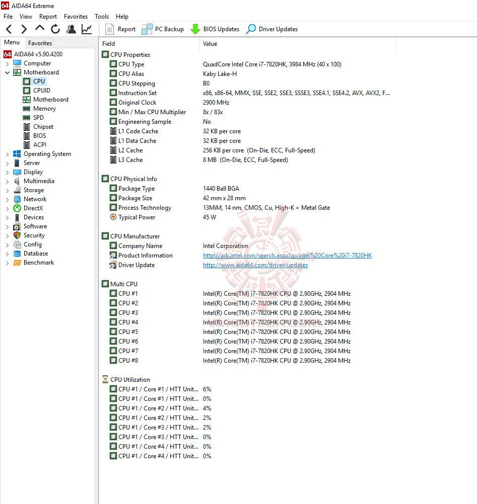Click the Software icon in the tree
Screen dimensions: 477x504
17,227
